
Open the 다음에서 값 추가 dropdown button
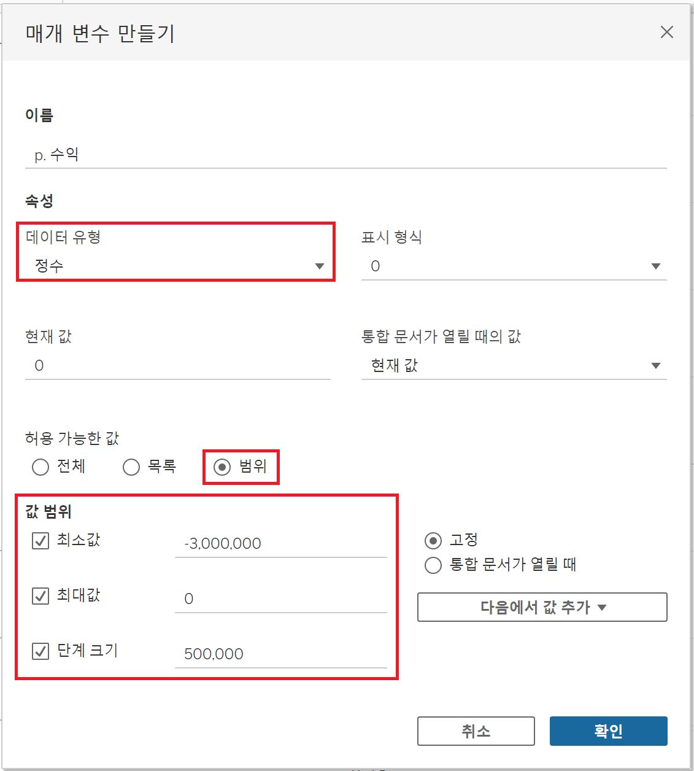pyautogui.click(x=542, y=607)
